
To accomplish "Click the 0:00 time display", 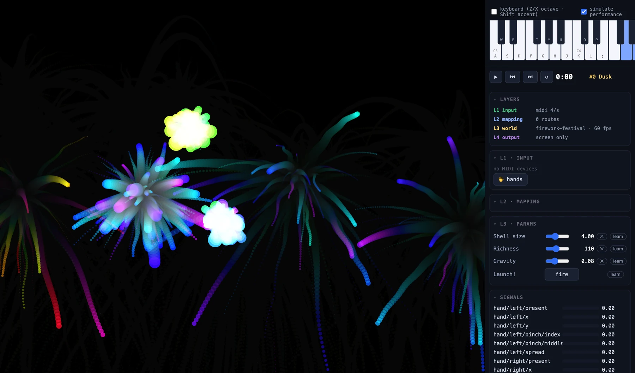I will click(x=564, y=77).
